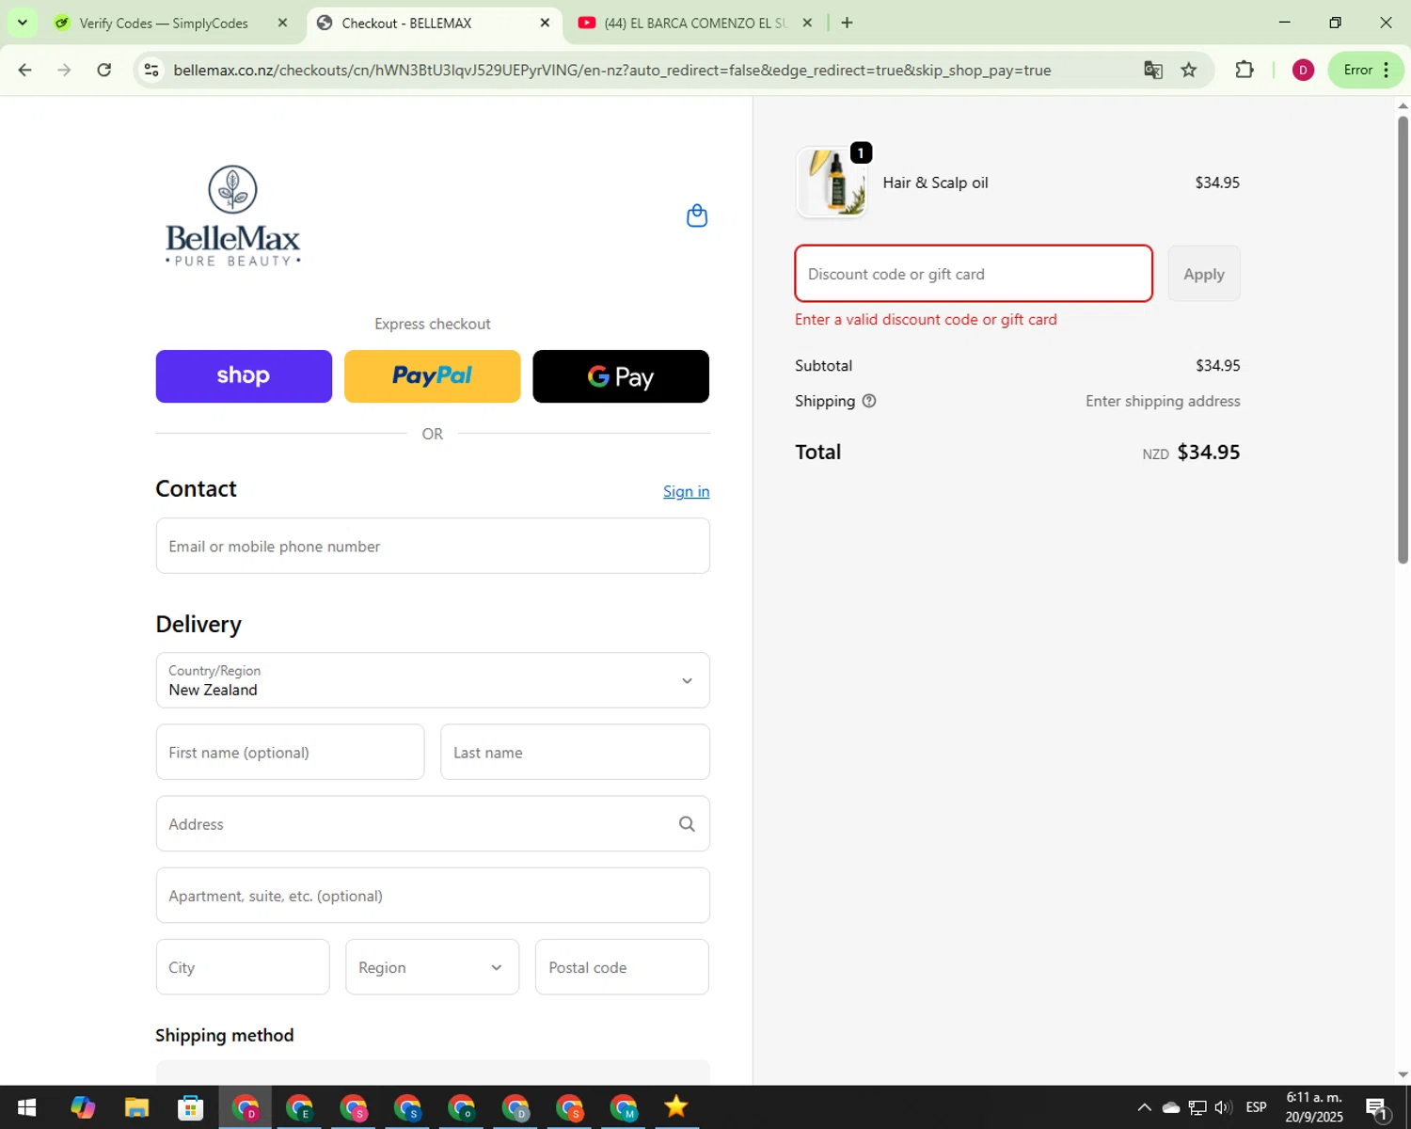This screenshot has height=1129, width=1411.
Task: Launch Copilot from the taskbar
Action: [x=83, y=1107]
